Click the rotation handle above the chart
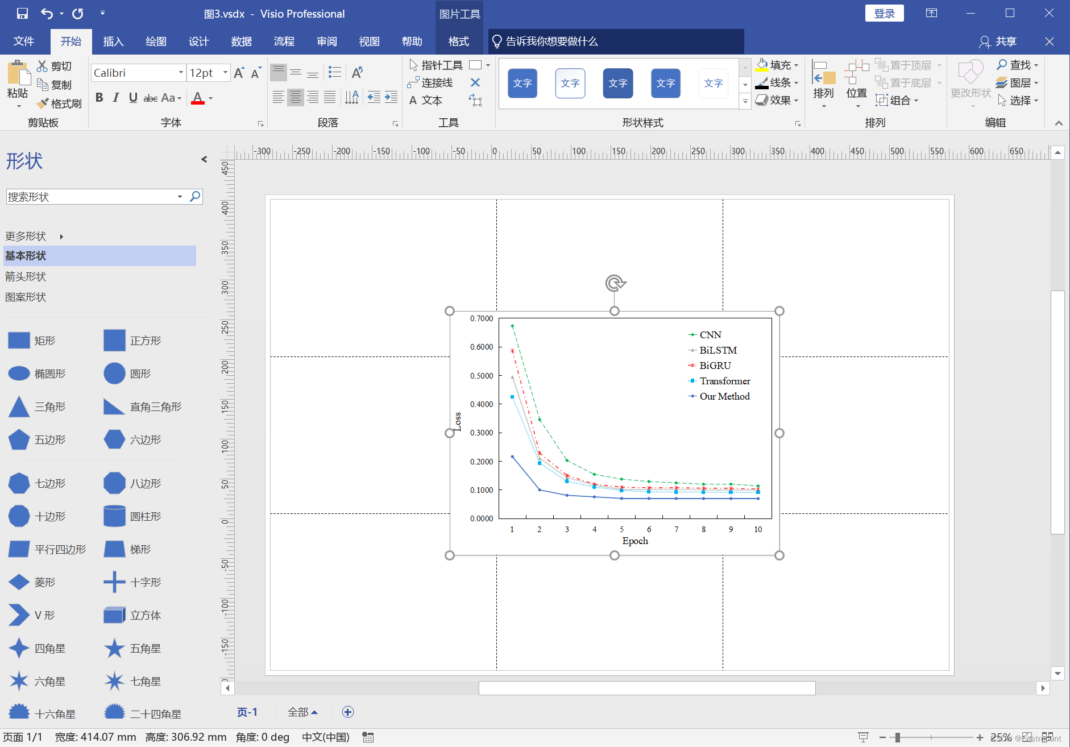Image resolution: width=1070 pixels, height=747 pixels. 615,283
